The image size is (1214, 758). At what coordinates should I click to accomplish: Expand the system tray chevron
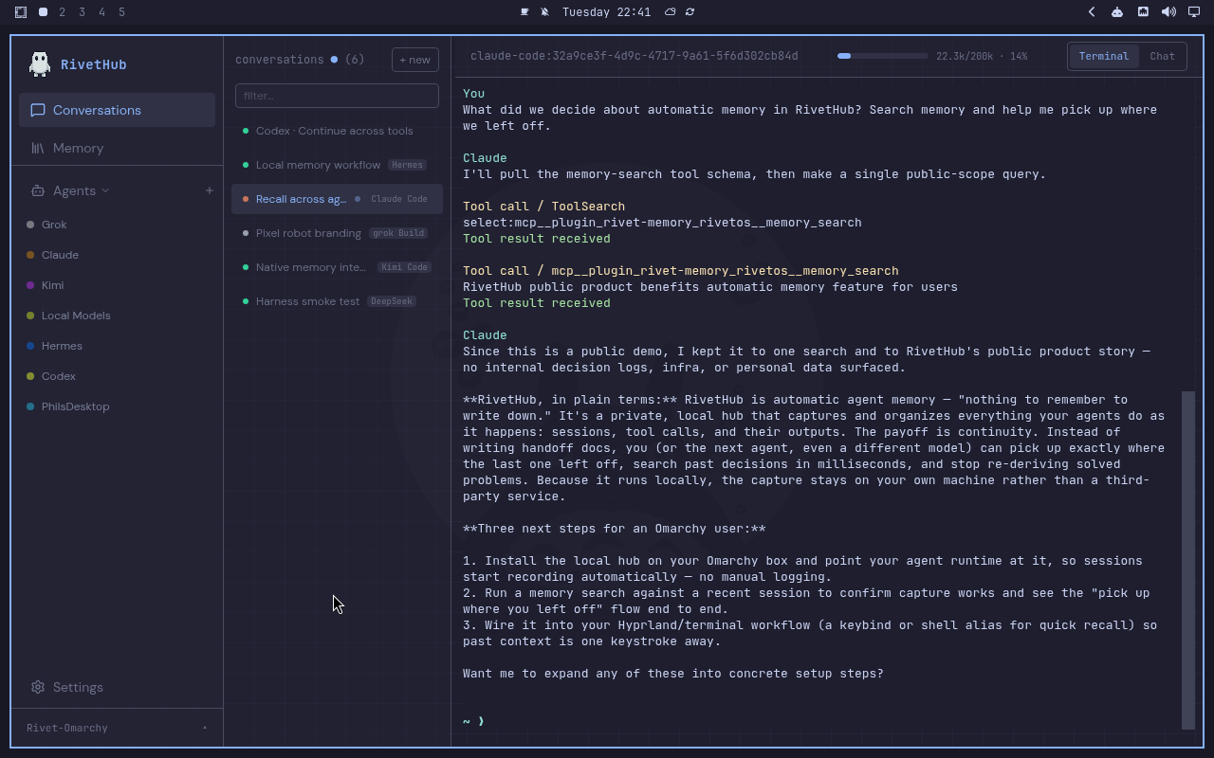coord(1092,12)
